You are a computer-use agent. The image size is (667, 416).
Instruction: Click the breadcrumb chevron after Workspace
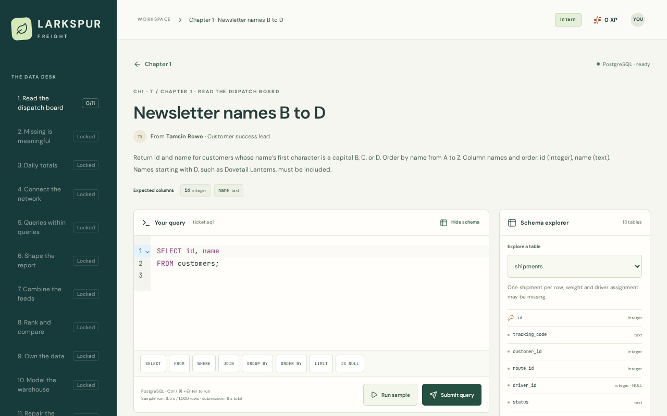[180, 20]
